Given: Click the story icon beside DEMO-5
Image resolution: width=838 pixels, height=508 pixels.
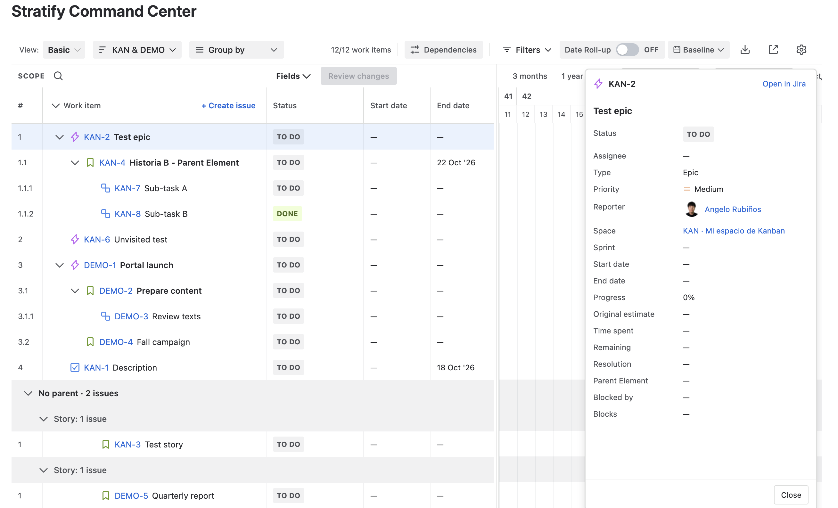Looking at the screenshot, I should 105,496.
